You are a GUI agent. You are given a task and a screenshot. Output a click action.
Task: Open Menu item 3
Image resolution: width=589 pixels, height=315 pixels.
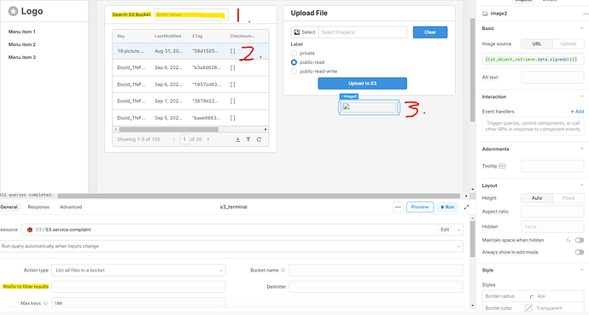point(22,57)
